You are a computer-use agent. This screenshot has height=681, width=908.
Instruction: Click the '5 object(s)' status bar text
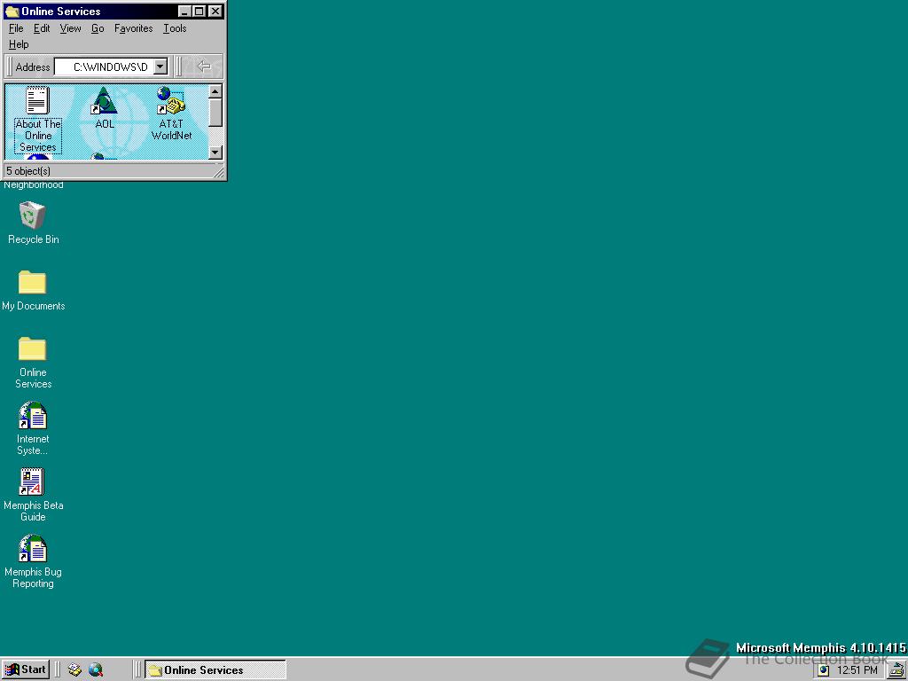(x=28, y=171)
